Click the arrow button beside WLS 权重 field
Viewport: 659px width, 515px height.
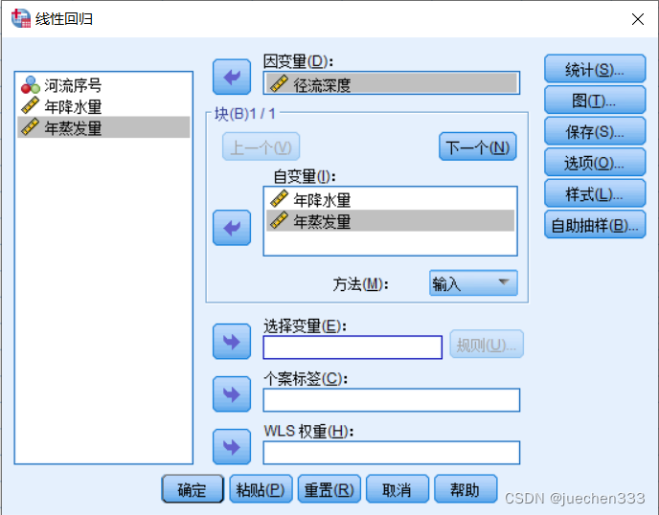(x=232, y=446)
